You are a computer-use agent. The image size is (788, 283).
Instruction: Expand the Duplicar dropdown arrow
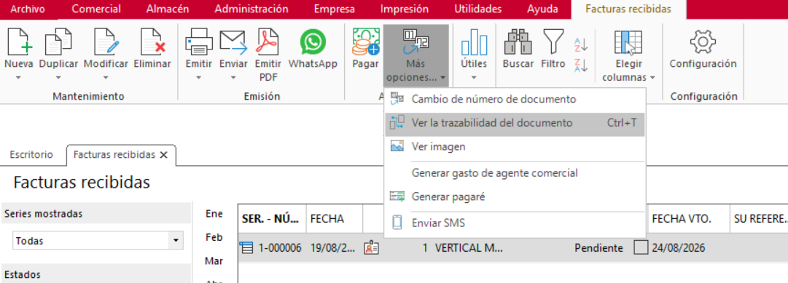pos(58,78)
